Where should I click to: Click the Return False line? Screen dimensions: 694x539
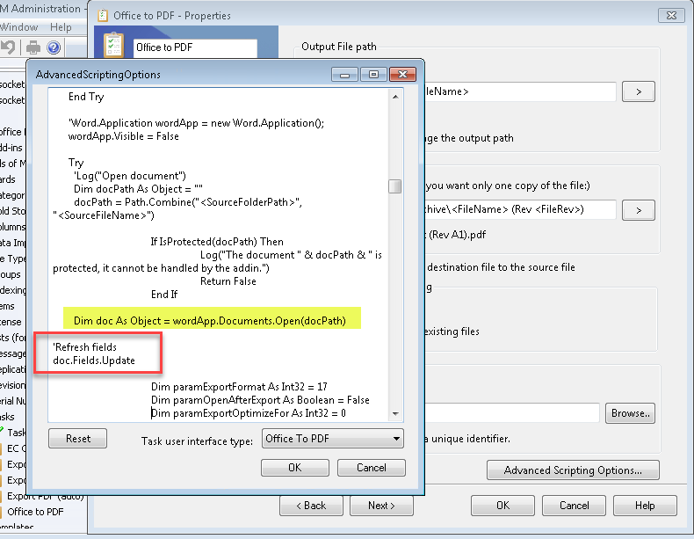tap(228, 281)
